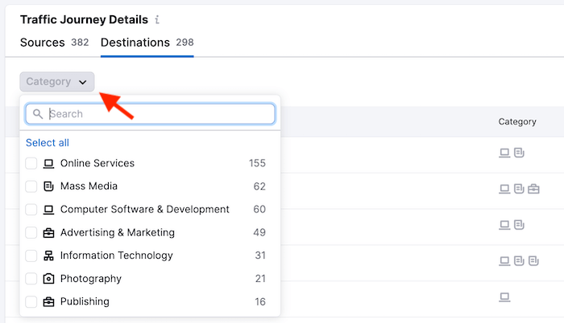The image size is (564, 323).
Task: Click the Photography camera icon
Action: click(x=48, y=279)
